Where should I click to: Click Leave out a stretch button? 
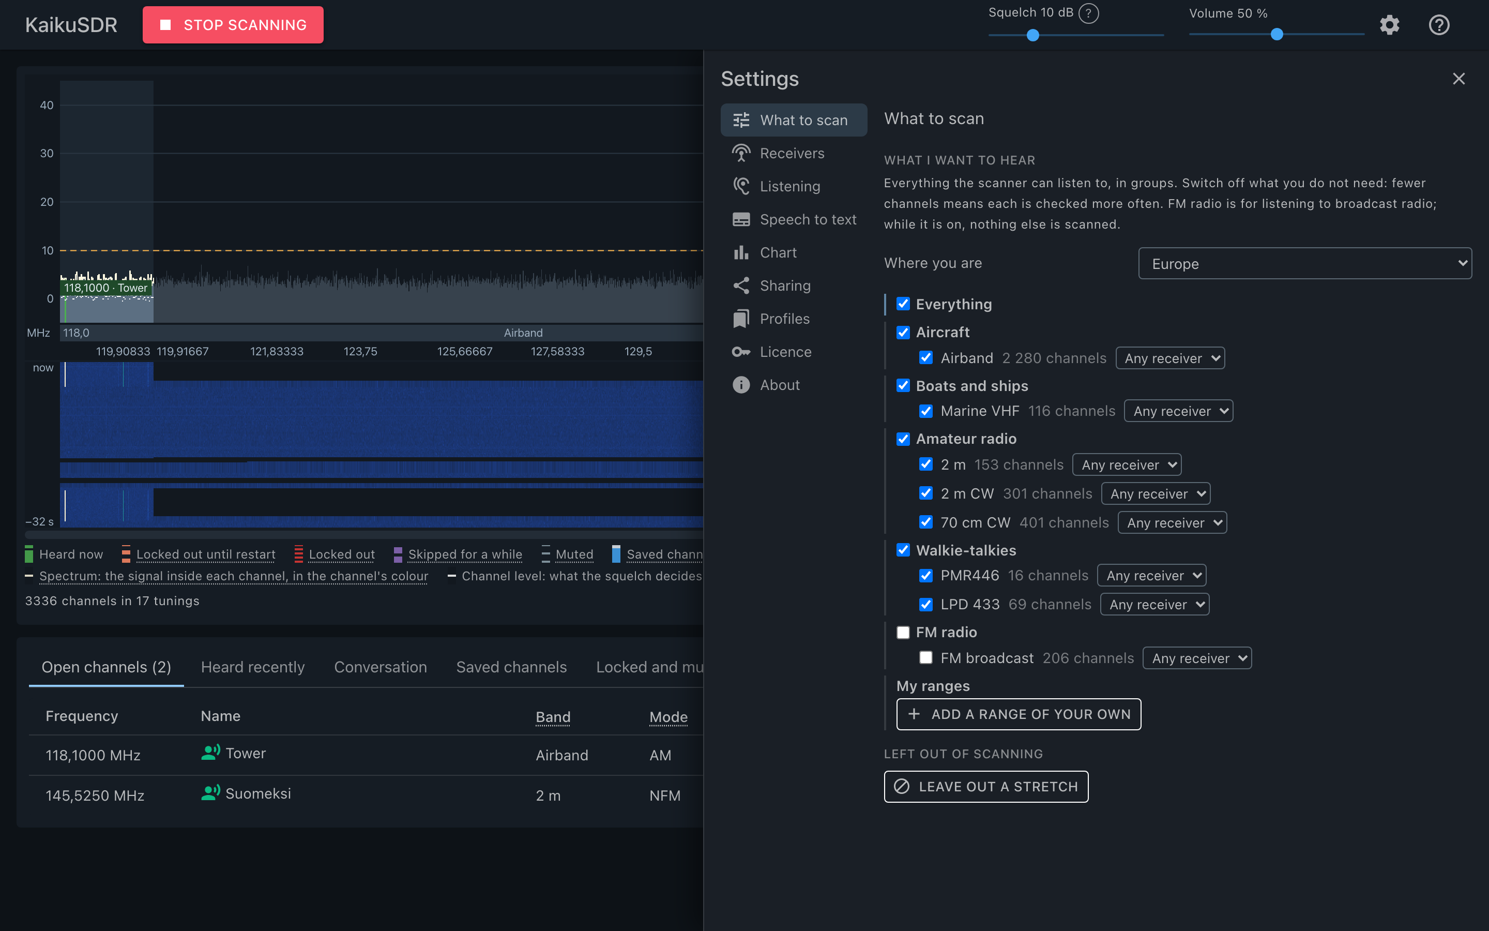[x=986, y=786]
